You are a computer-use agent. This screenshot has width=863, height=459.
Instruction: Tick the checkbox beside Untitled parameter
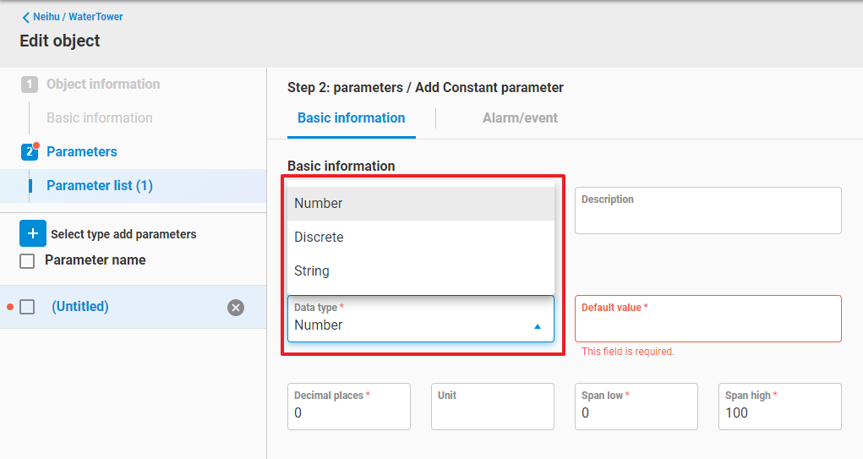(x=27, y=307)
